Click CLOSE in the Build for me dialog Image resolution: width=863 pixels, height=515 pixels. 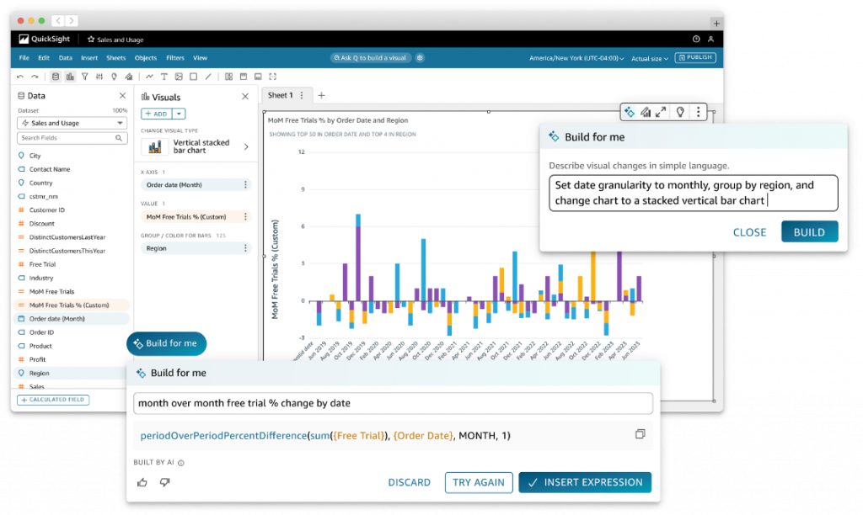(x=749, y=232)
